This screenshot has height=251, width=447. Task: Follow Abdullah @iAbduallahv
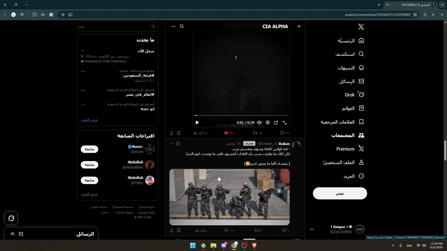click(x=90, y=165)
